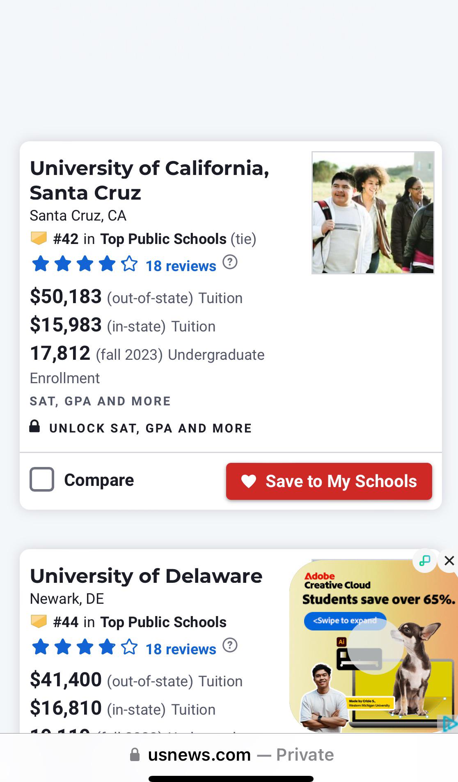Click help icon beside Delaware reviews
Viewport: 458px width, 782px height.
coord(230,645)
